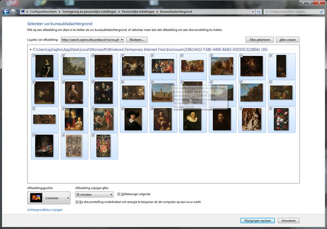
Task: Select the first thumbnail in the second row
Action: point(44,93)
